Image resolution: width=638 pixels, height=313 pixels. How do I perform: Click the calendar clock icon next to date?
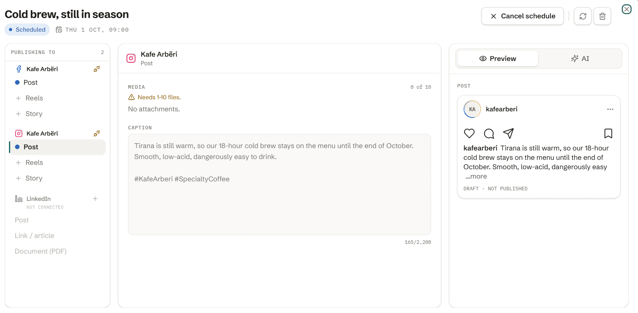(59, 30)
